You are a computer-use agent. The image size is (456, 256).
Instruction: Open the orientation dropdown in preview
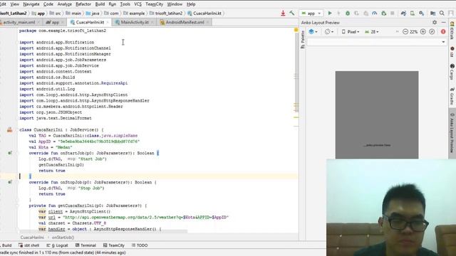click(329, 31)
